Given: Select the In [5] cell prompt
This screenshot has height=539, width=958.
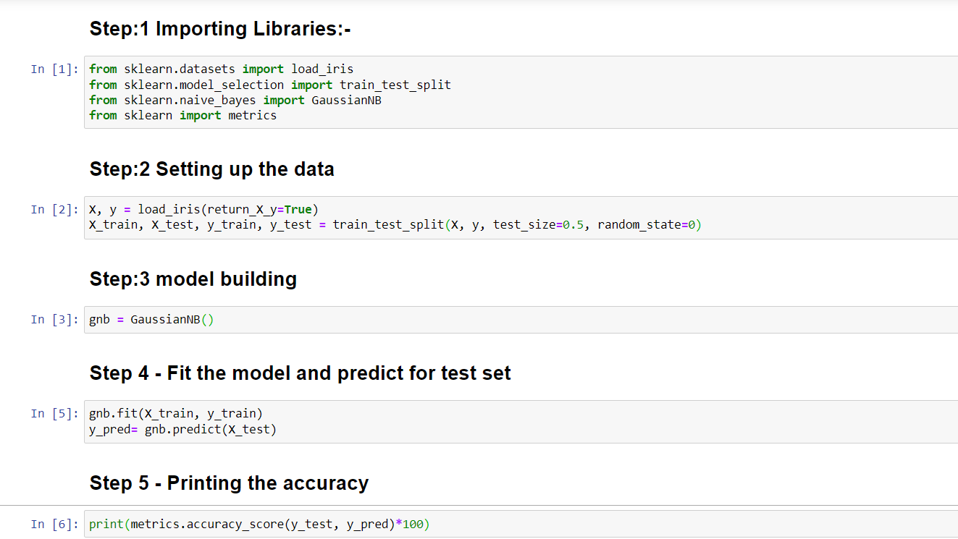Looking at the screenshot, I should (x=54, y=414).
